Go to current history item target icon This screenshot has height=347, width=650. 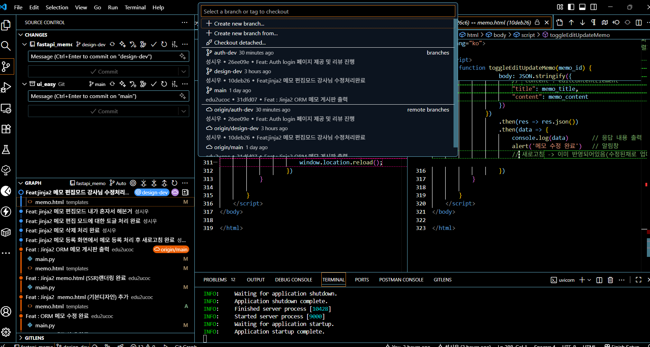[x=133, y=183]
